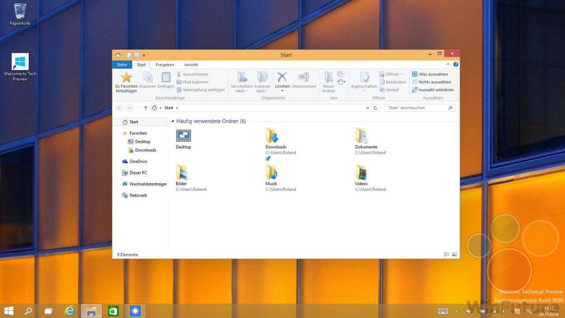Switch to the Ansicht ribbon tab
The width and height of the screenshot is (565, 318).
[191, 64]
